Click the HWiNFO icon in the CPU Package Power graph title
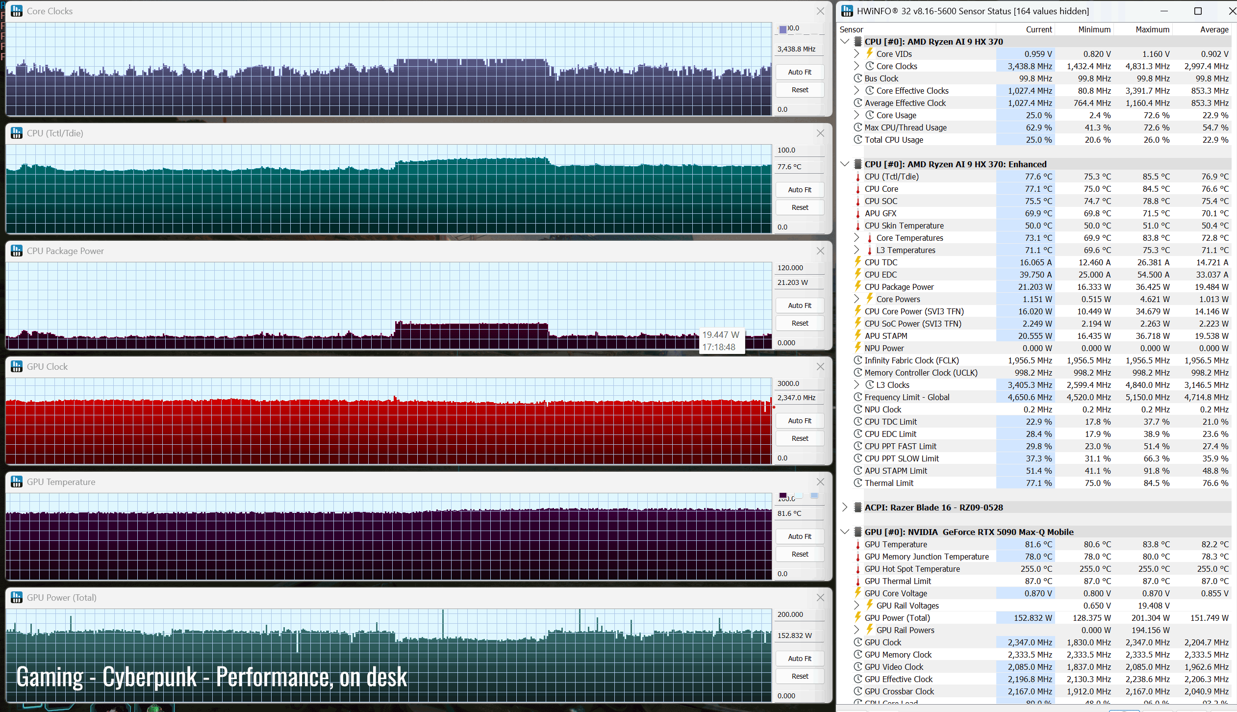Screen dimensions: 1237x712 [x=17, y=251]
